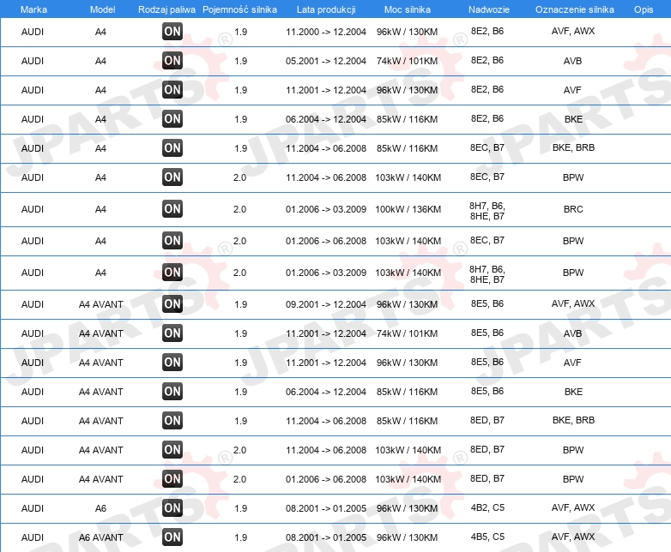
Task: Click ON icon in A4 AVANT 8E5 BKE row
Action: tap(172, 391)
